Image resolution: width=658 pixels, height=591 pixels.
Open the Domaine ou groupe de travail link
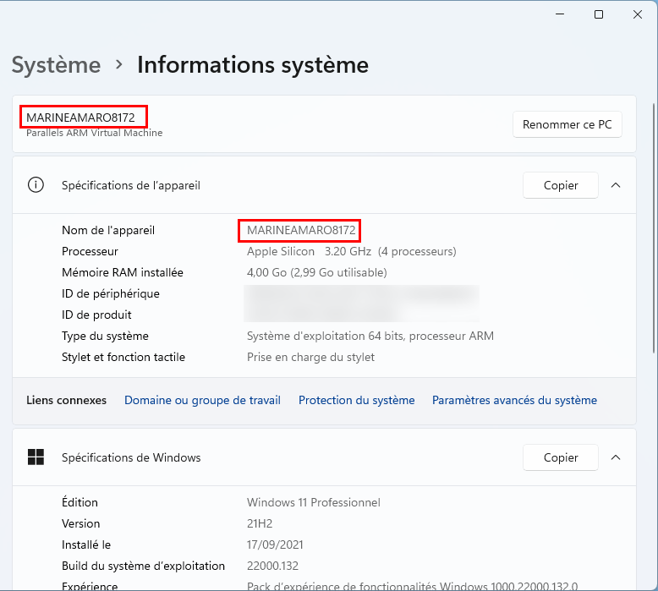pyautogui.click(x=202, y=400)
